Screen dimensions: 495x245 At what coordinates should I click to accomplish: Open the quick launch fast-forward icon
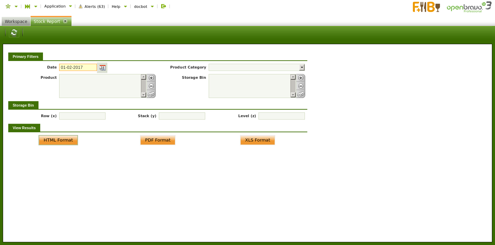(27, 7)
